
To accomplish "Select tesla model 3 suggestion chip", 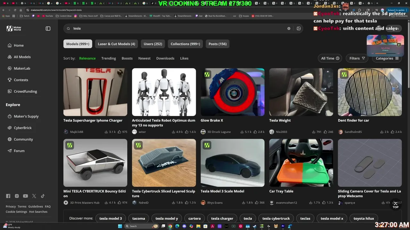I will (111, 218).
